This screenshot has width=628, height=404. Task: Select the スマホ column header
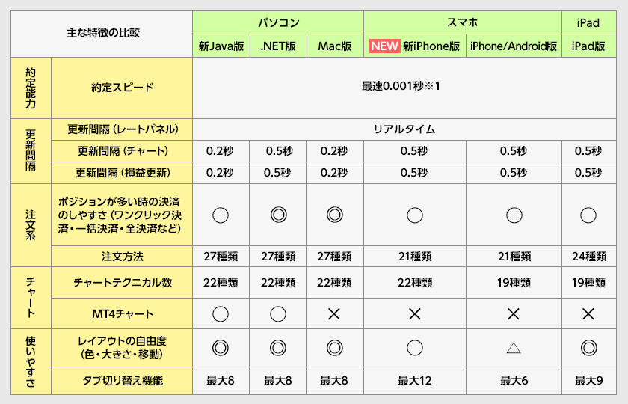pos(462,22)
